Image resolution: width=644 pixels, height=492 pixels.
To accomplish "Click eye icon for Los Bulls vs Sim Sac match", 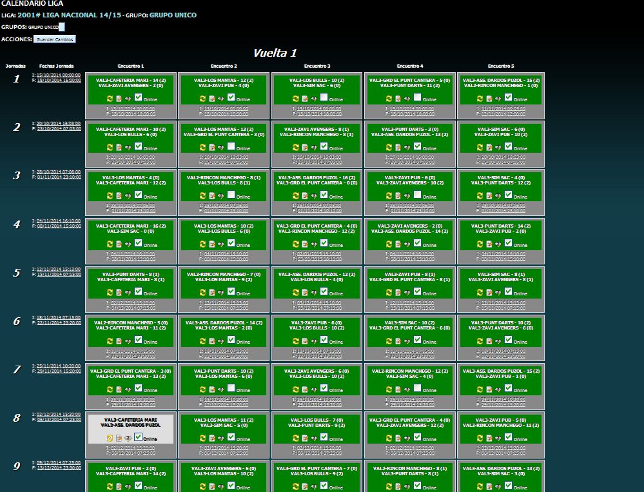I will point(313,99).
